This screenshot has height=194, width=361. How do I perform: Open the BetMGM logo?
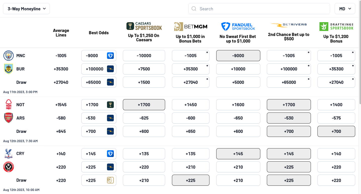[x=191, y=26]
